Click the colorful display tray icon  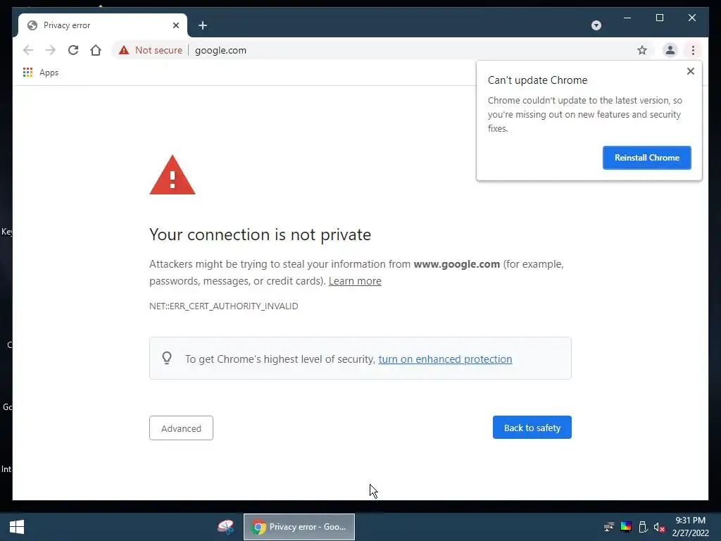click(626, 527)
